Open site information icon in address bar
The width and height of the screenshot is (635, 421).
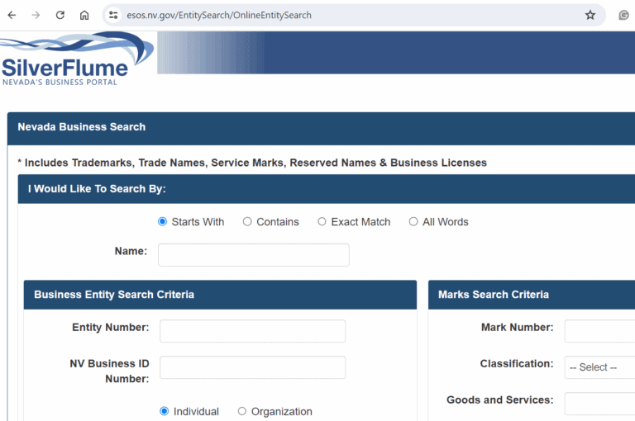[114, 15]
